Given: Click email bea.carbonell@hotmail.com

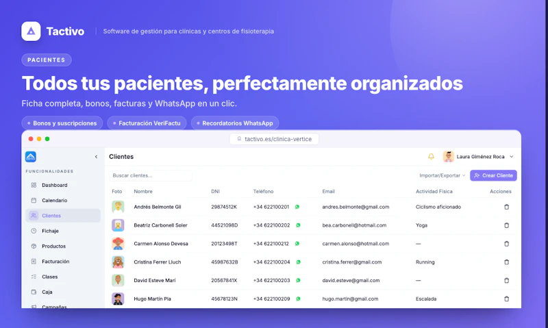Looking at the screenshot, I should tap(354, 225).
